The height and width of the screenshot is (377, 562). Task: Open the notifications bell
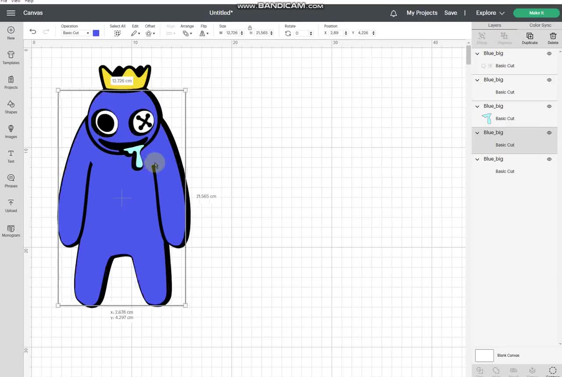[x=394, y=13]
